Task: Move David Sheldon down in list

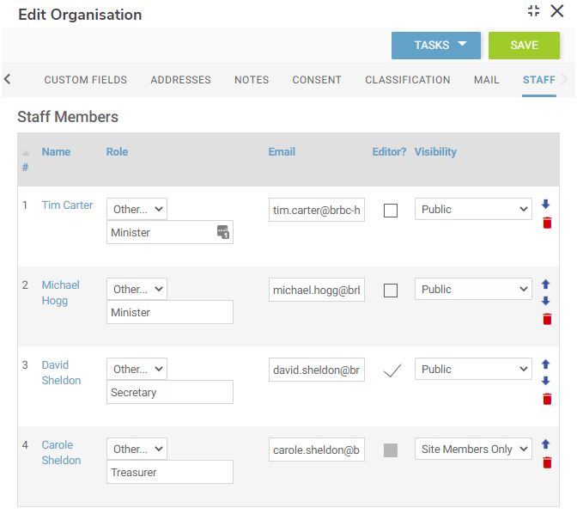Action: [x=546, y=381]
